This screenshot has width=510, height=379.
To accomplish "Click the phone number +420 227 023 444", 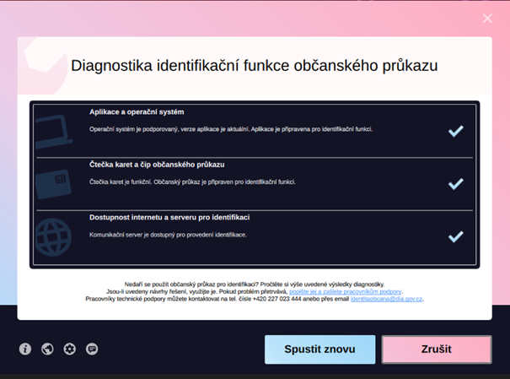I will (x=277, y=299).
